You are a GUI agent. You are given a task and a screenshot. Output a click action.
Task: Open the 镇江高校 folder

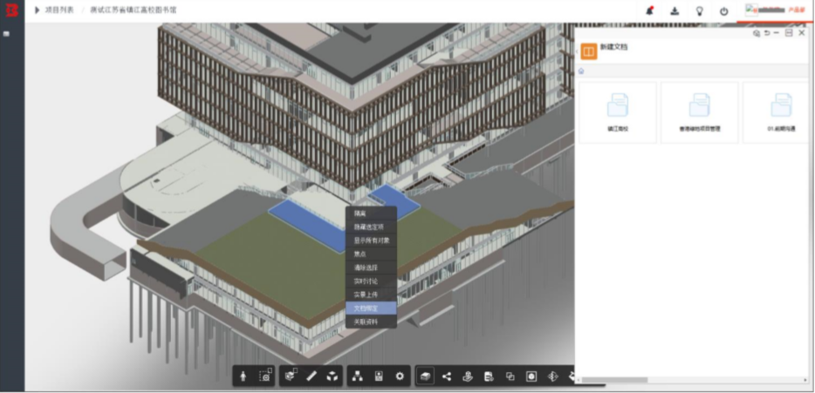coord(618,112)
